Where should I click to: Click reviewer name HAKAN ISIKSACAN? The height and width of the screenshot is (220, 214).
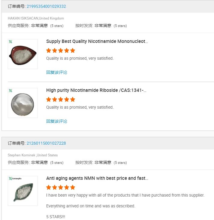click(23, 18)
